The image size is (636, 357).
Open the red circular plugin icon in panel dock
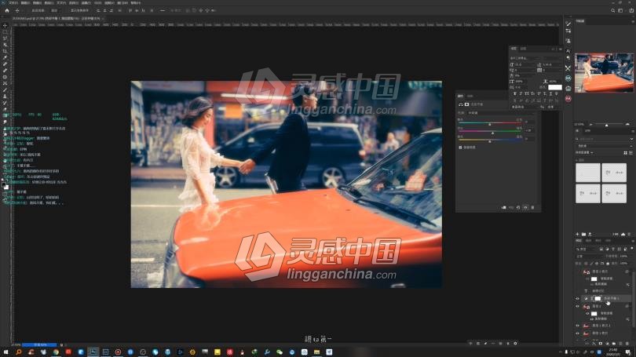(x=568, y=98)
